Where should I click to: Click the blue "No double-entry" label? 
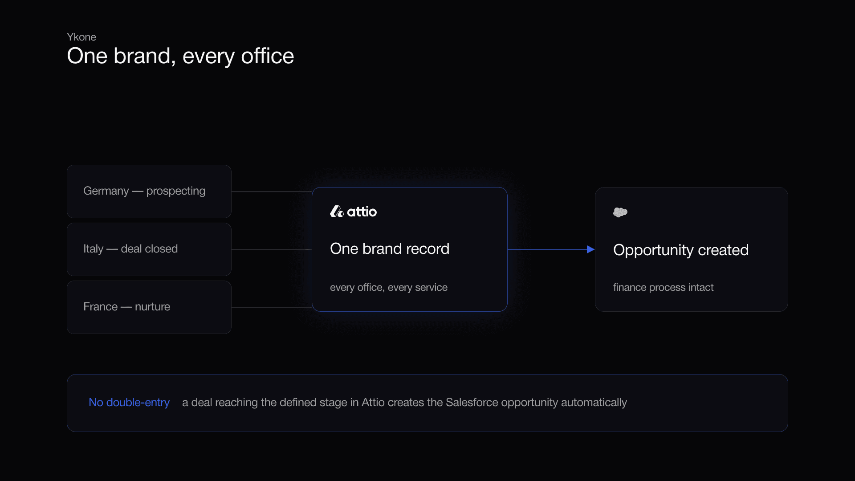pos(129,402)
